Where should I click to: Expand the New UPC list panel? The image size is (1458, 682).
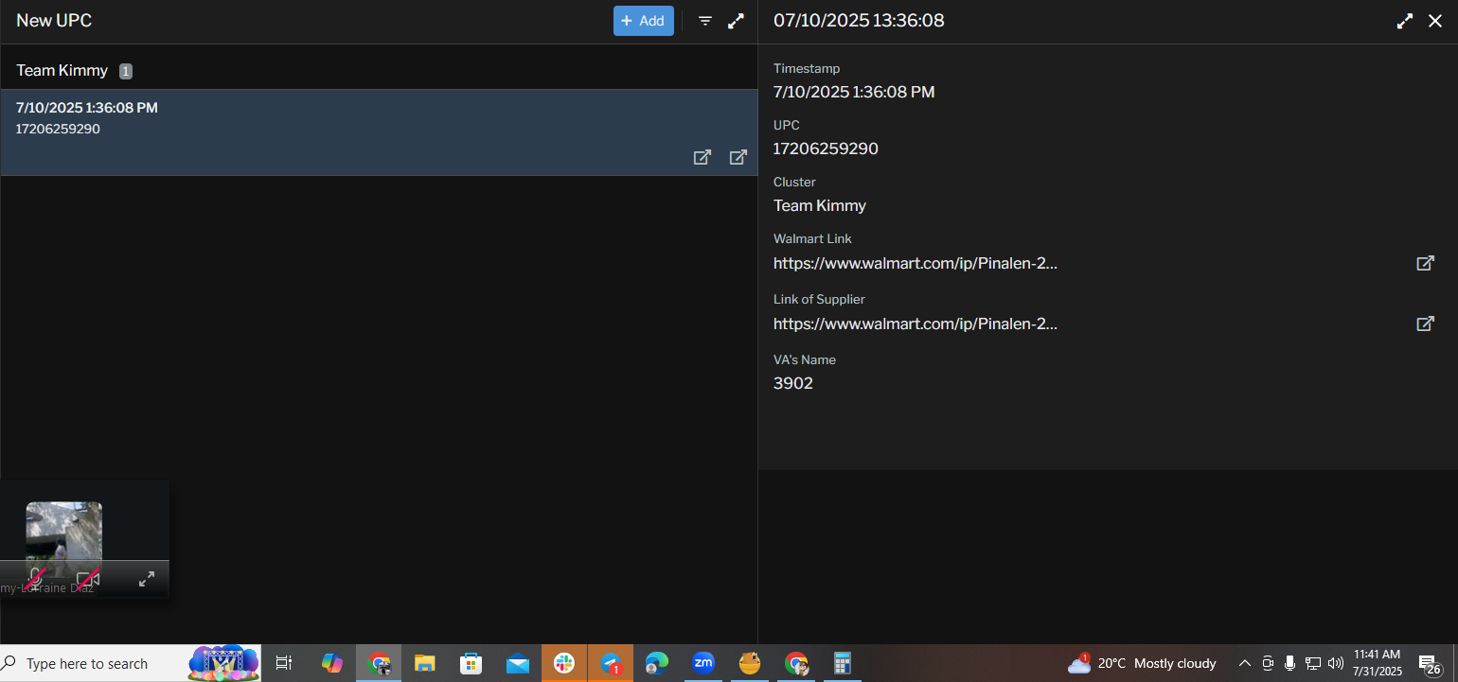tap(736, 21)
